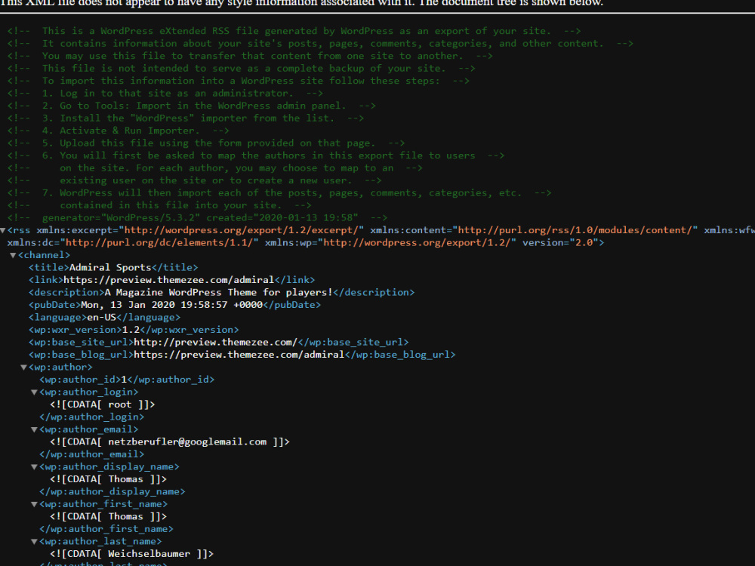Click the closing wp:author_login tag
Viewport: 755px width, 566px height.
click(91, 417)
